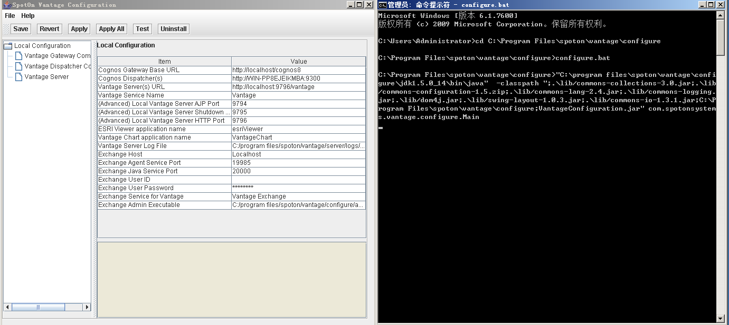729x325 pixels.
Task: Edit Cognos Gateway Base URL value
Action: click(x=299, y=70)
